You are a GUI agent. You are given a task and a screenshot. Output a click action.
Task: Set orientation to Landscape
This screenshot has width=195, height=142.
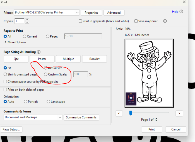click(48, 102)
